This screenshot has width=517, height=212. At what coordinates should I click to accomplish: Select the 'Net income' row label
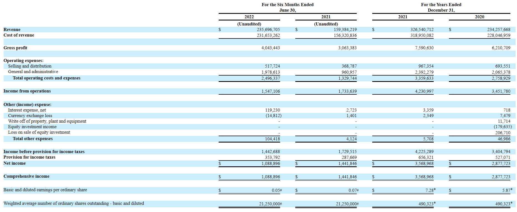tap(15, 163)
